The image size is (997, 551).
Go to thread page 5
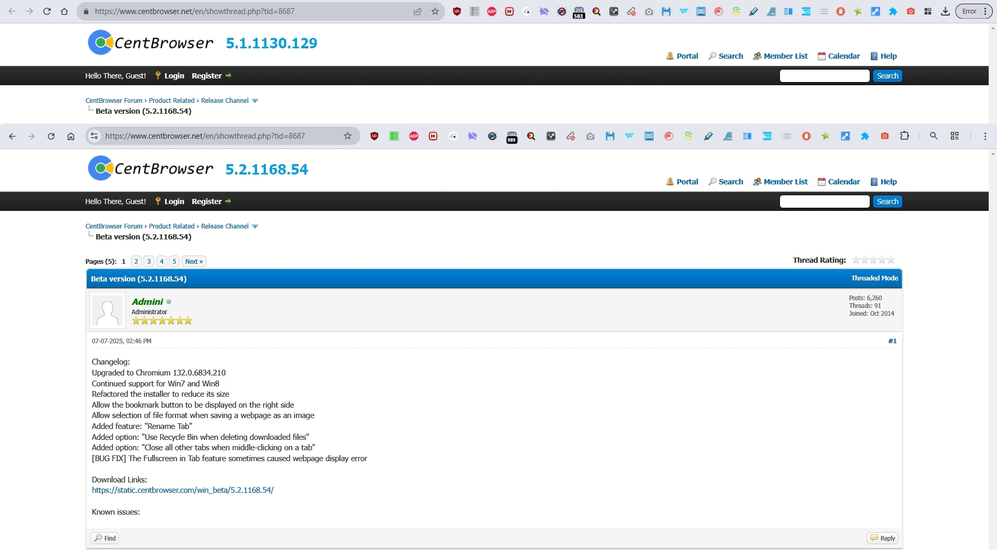coord(174,261)
